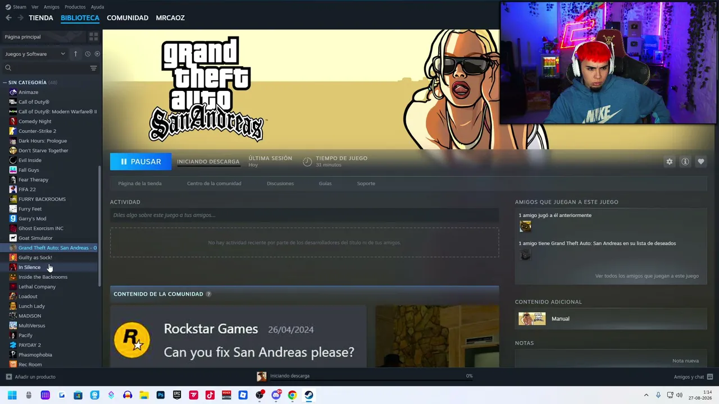Open the Productos menu

(75, 7)
